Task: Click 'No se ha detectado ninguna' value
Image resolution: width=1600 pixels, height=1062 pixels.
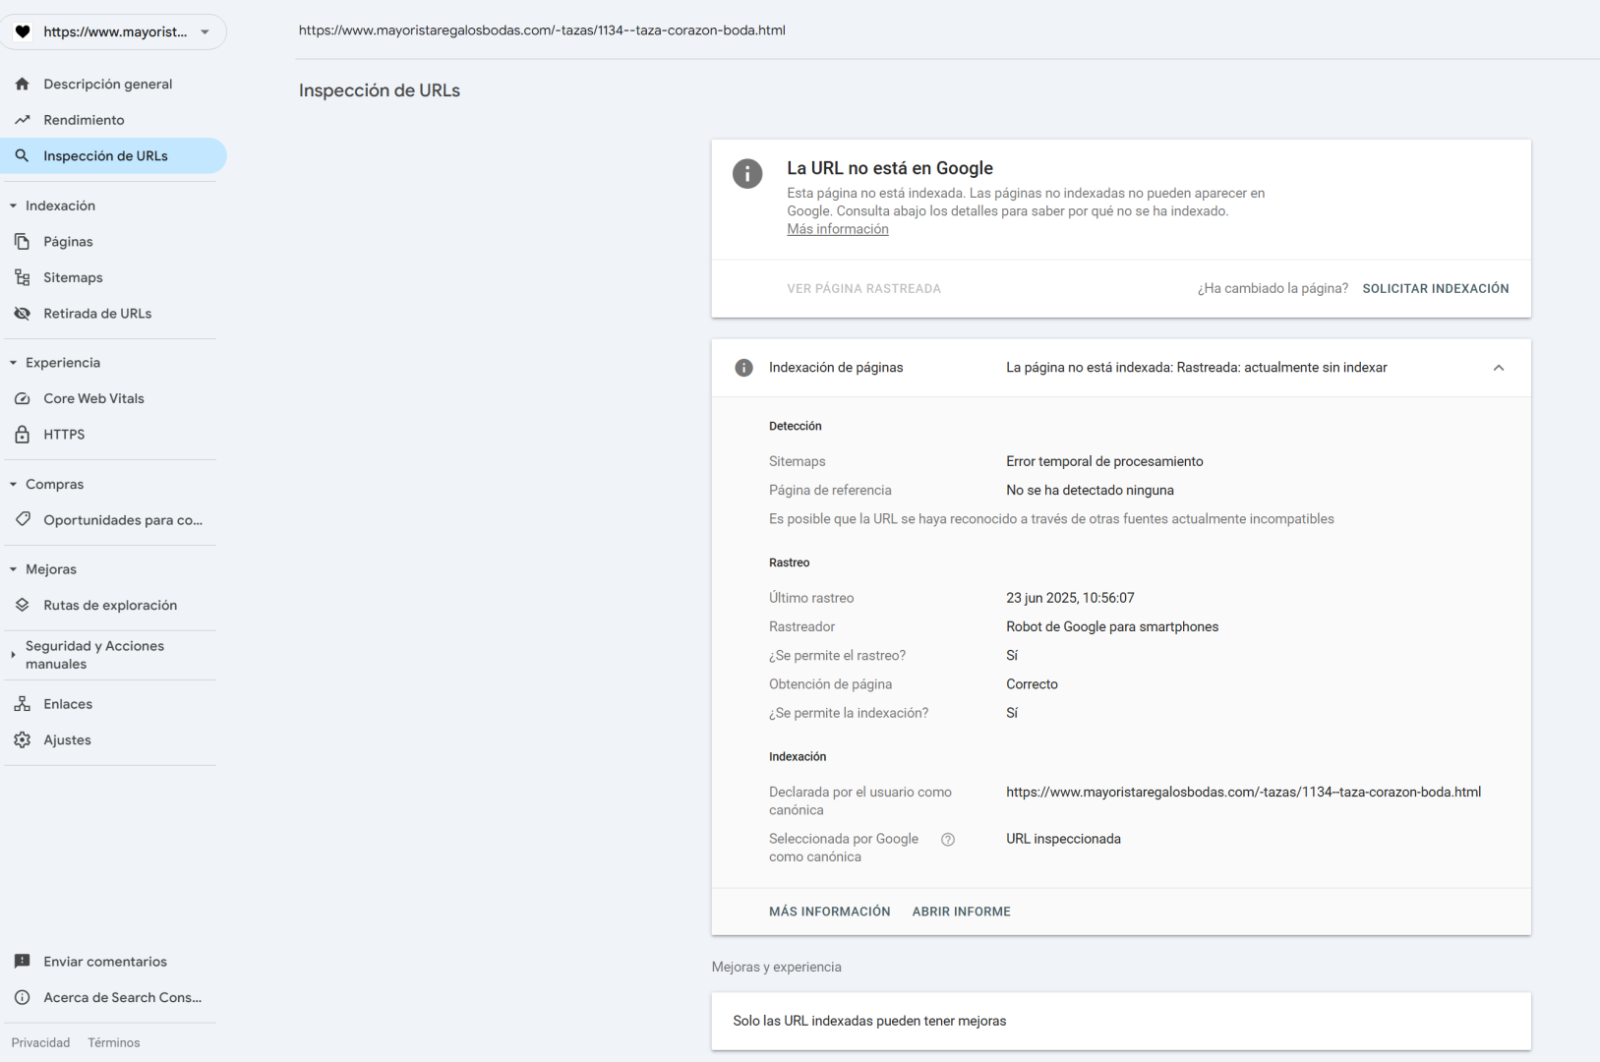Action: (1090, 490)
